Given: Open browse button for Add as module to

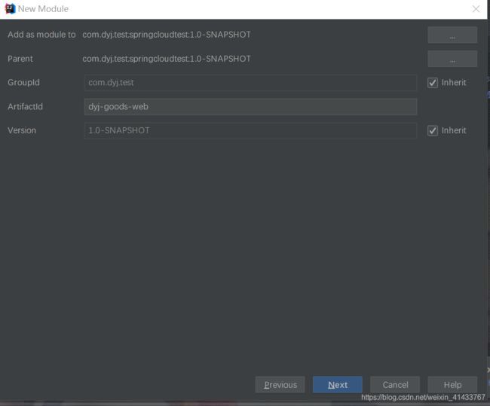Looking at the screenshot, I should [x=452, y=35].
